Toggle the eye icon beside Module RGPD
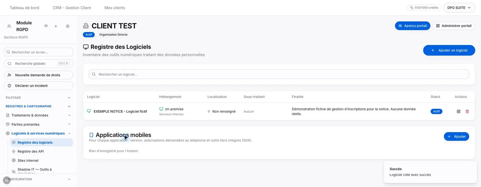This screenshot has height=187, width=481. [46, 26]
